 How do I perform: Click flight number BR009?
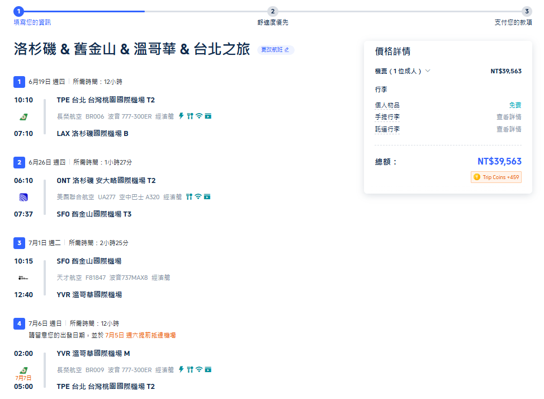click(94, 370)
